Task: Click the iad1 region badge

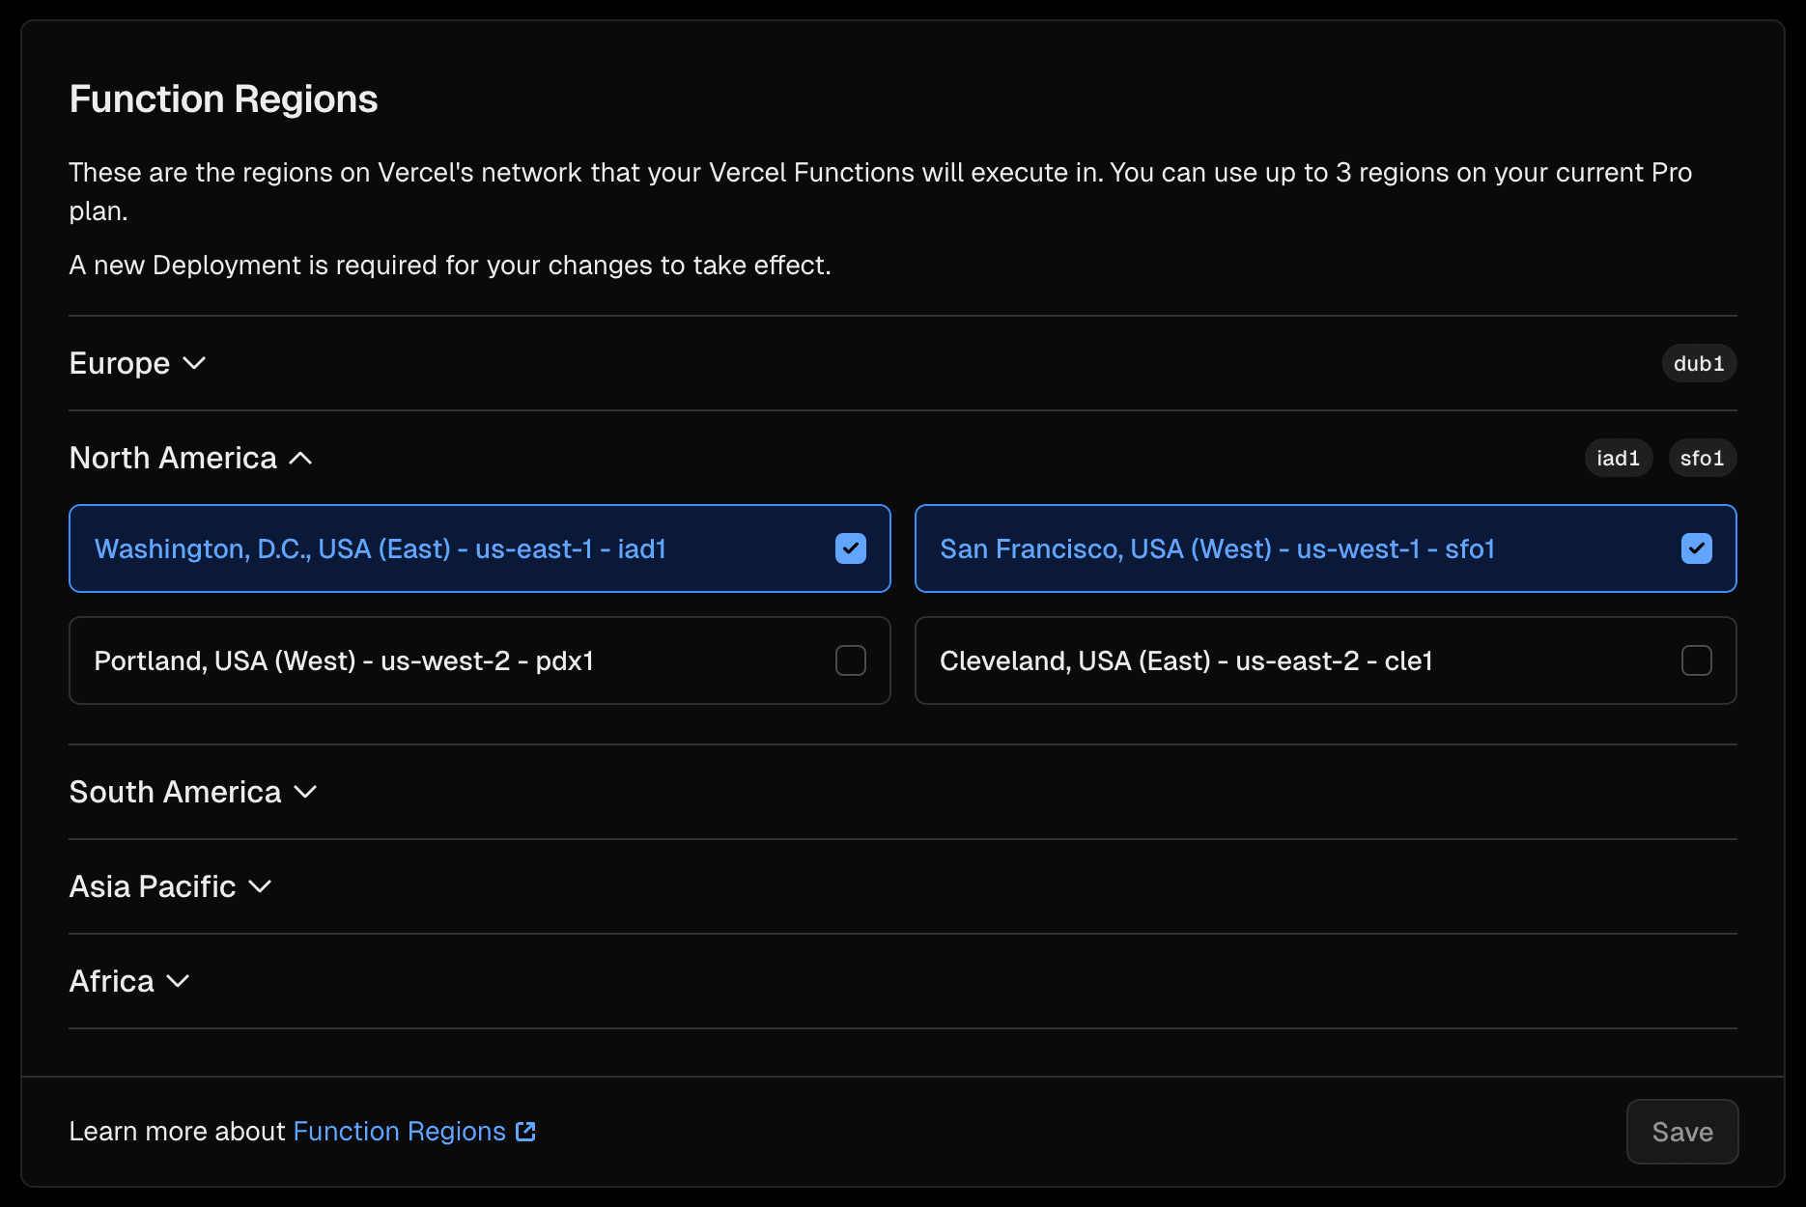Action: [1618, 458]
